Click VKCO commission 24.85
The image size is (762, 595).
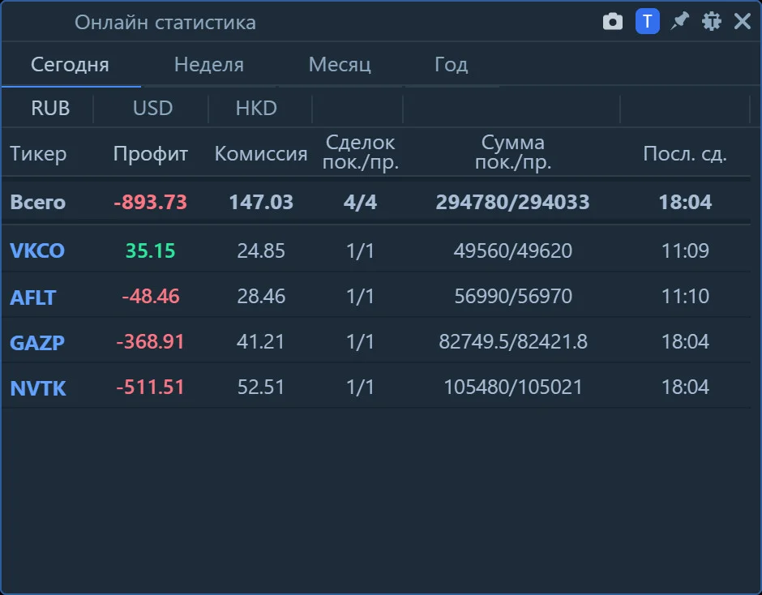coord(261,250)
